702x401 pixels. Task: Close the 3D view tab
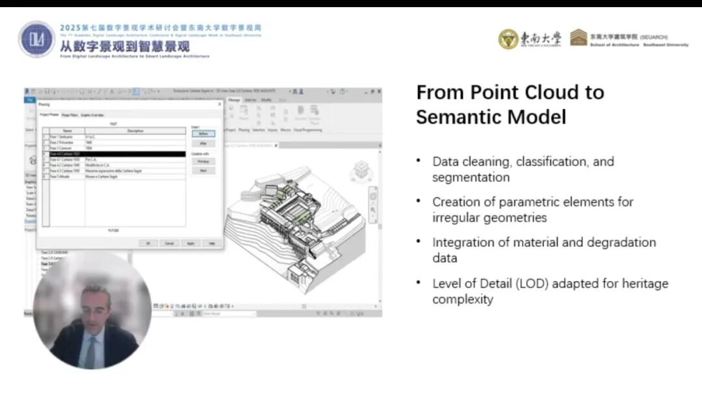[275, 144]
